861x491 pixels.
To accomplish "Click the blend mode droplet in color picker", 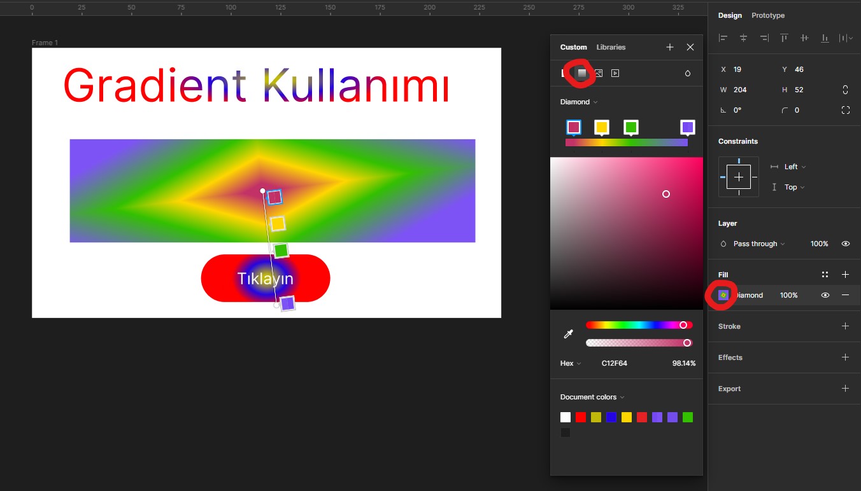I will click(x=688, y=73).
